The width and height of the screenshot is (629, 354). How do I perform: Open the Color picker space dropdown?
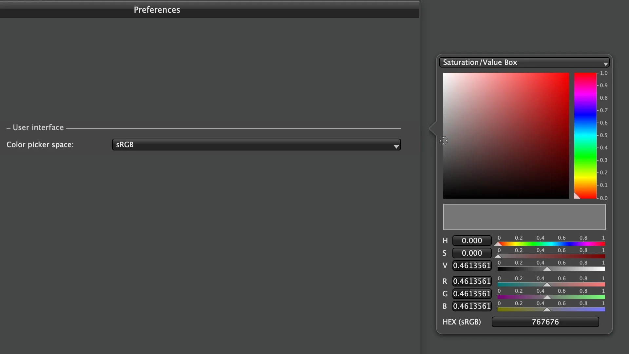pyautogui.click(x=256, y=145)
